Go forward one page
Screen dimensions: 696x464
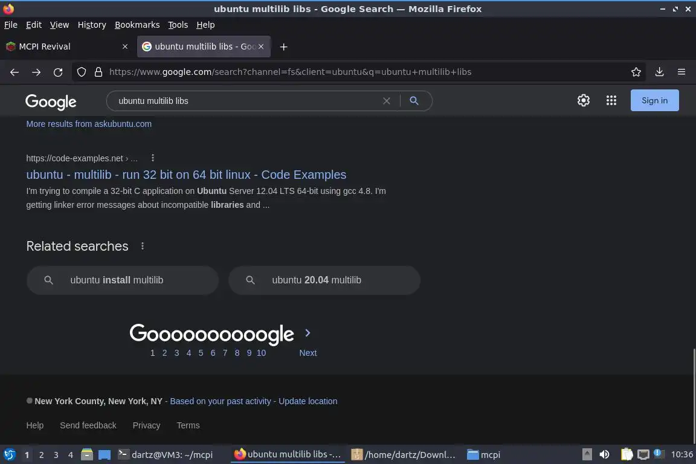click(36, 72)
